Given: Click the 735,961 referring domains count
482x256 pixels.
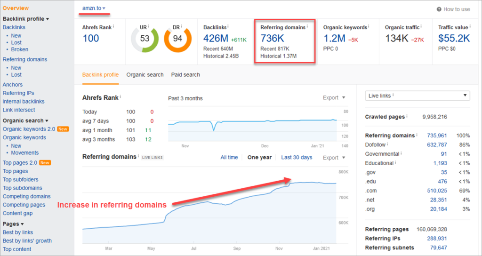Looking at the screenshot, I should pyautogui.click(x=437, y=136).
